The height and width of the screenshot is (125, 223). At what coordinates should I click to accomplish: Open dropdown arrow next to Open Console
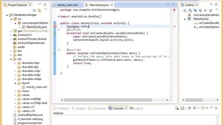(207, 108)
